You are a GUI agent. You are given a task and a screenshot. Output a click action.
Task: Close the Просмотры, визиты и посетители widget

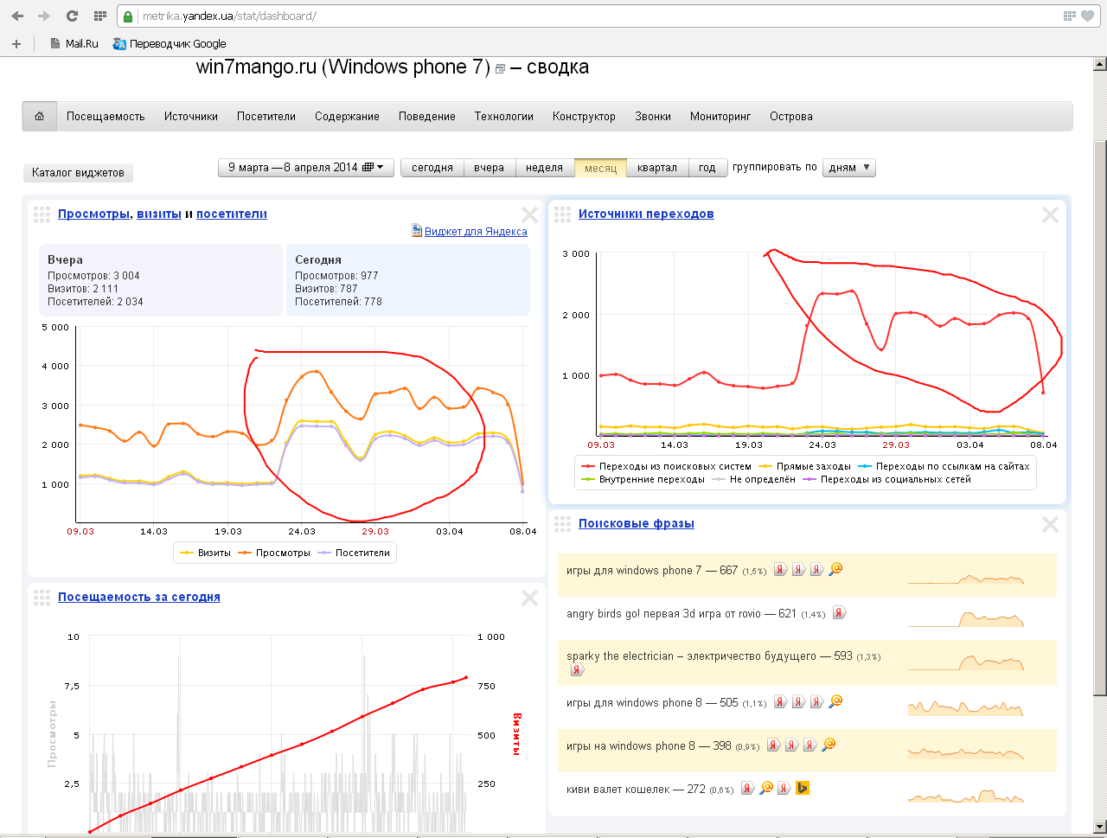[x=529, y=215]
